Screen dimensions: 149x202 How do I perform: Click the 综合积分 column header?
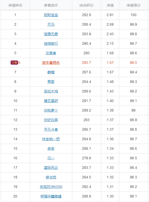[x=86, y=5]
